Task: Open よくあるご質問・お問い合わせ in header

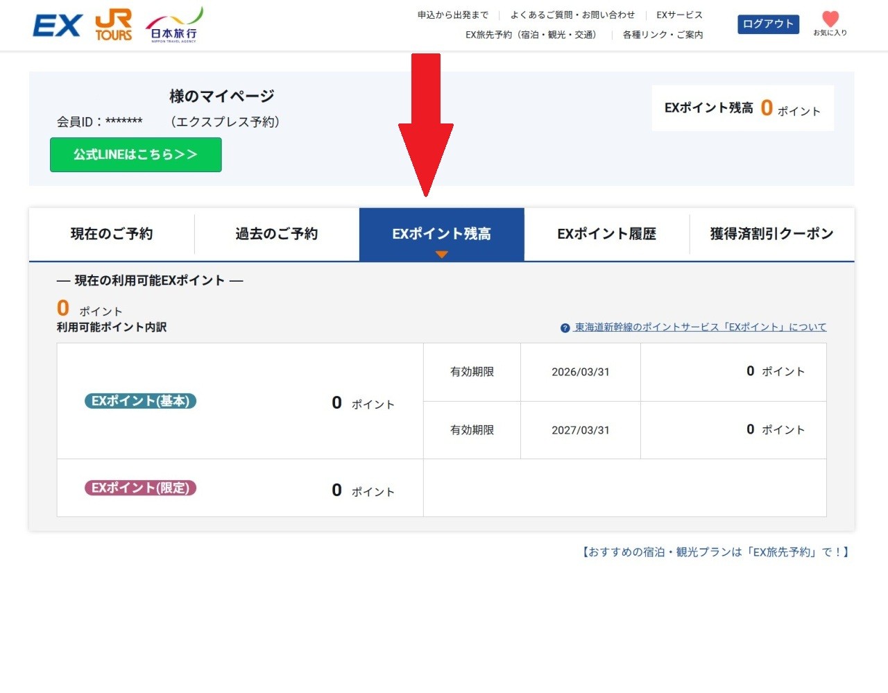Action: point(572,15)
